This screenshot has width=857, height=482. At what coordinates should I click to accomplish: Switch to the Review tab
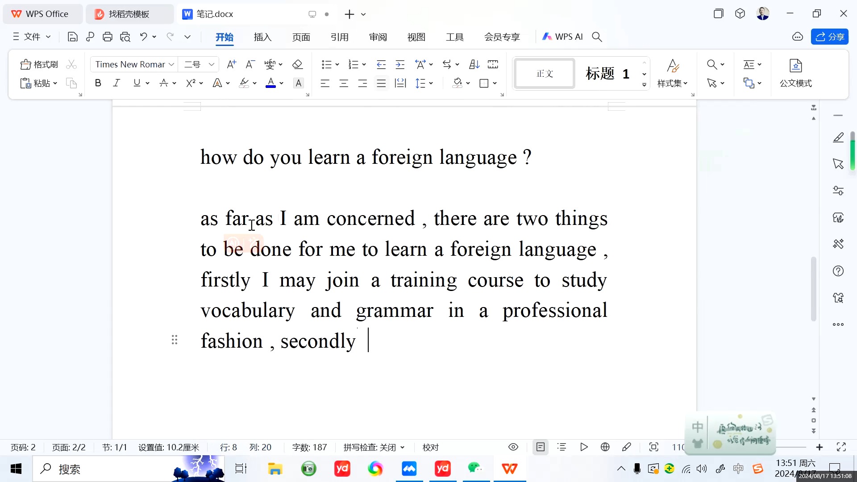378,37
